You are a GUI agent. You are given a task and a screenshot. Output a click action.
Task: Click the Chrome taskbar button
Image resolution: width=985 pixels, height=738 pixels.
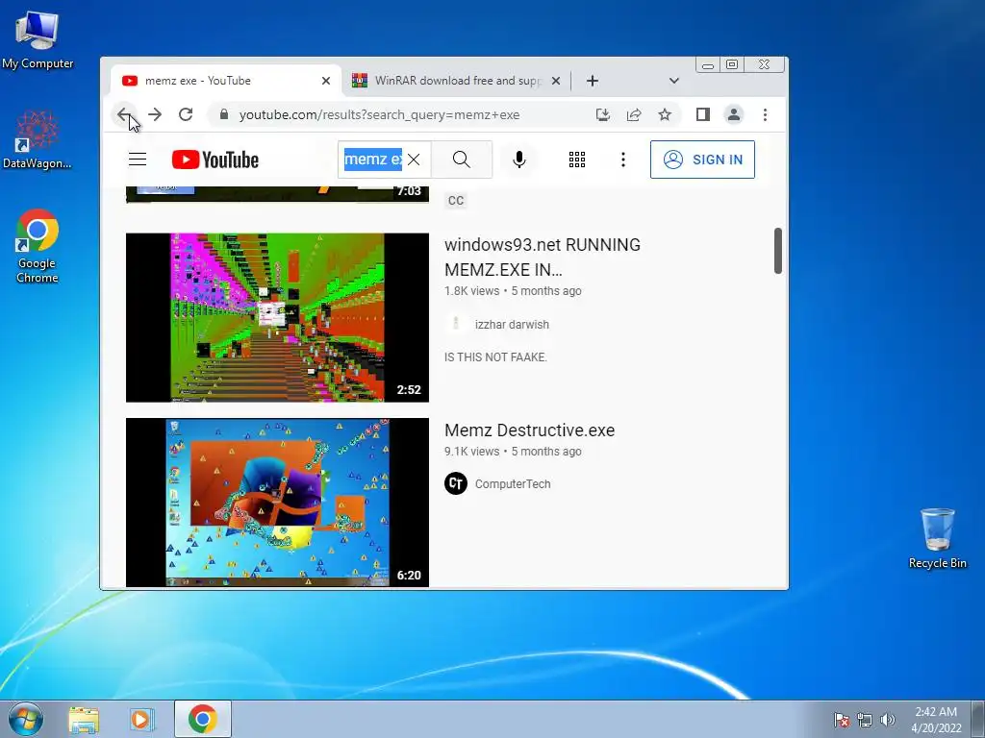tap(203, 719)
